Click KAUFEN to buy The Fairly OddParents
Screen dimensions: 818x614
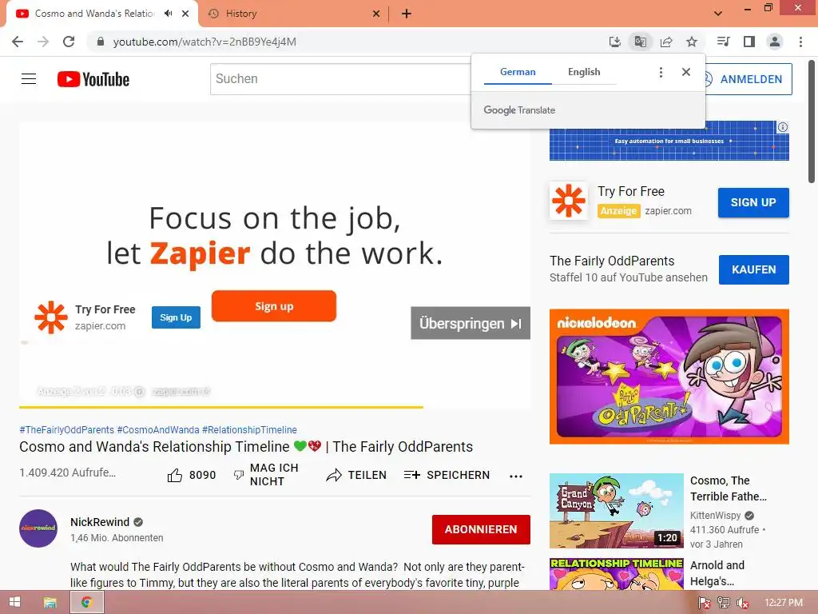click(x=754, y=270)
